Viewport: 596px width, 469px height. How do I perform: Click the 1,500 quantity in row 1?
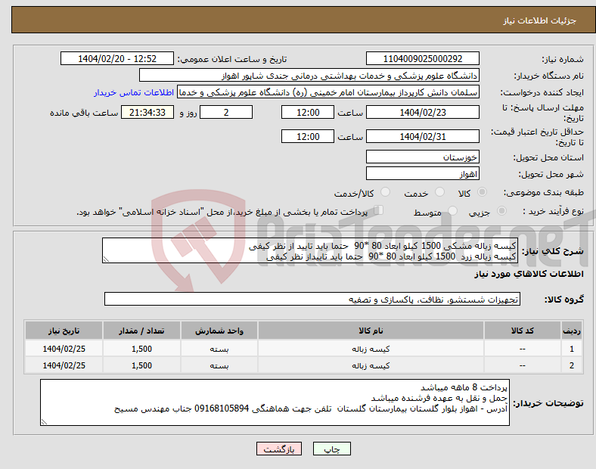coord(141,349)
